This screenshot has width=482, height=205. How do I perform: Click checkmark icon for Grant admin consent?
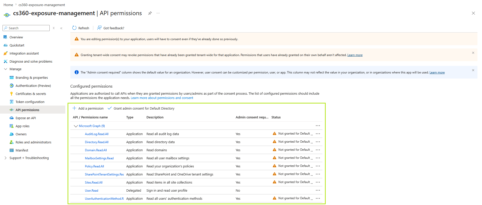[x=109, y=108]
